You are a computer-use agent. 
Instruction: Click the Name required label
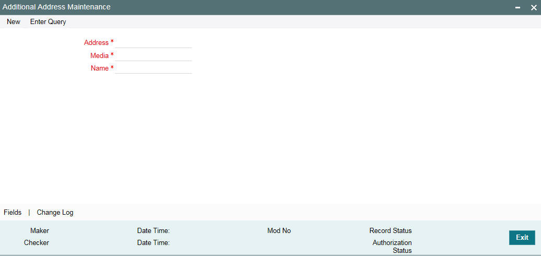[x=102, y=68]
